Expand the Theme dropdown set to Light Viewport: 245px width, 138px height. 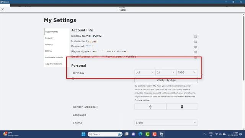[x=166, y=123]
